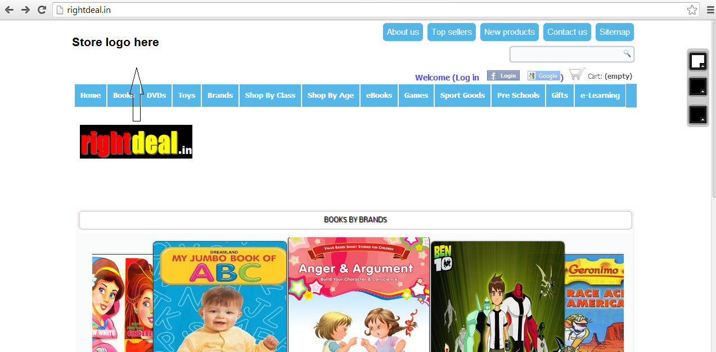Click the shopping cart icon
This screenshot has width=716, height=352.
pyautogui.click(x=577, y=74)
